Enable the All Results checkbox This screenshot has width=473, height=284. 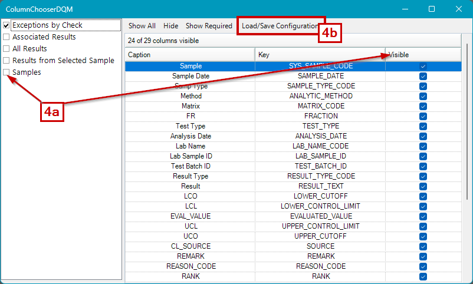point(6,49)
